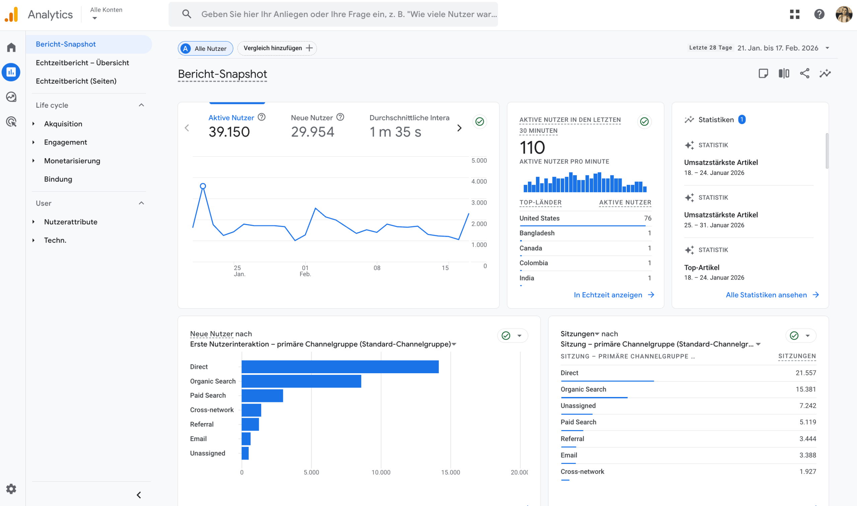The height and width of the screenshot is (506, 857).
Task: Click the checkmark badge on the Echtzeit card
Action: 644,121
